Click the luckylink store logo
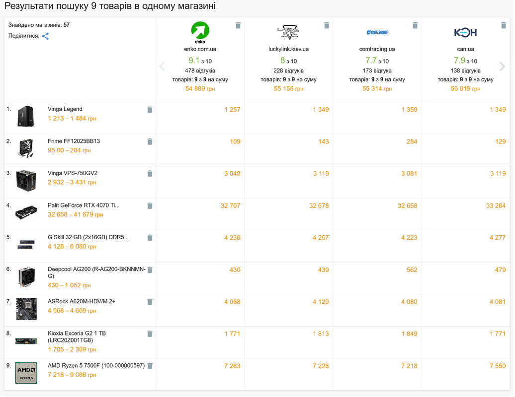This screenshot has width=515, height=397. click(288, 32)
